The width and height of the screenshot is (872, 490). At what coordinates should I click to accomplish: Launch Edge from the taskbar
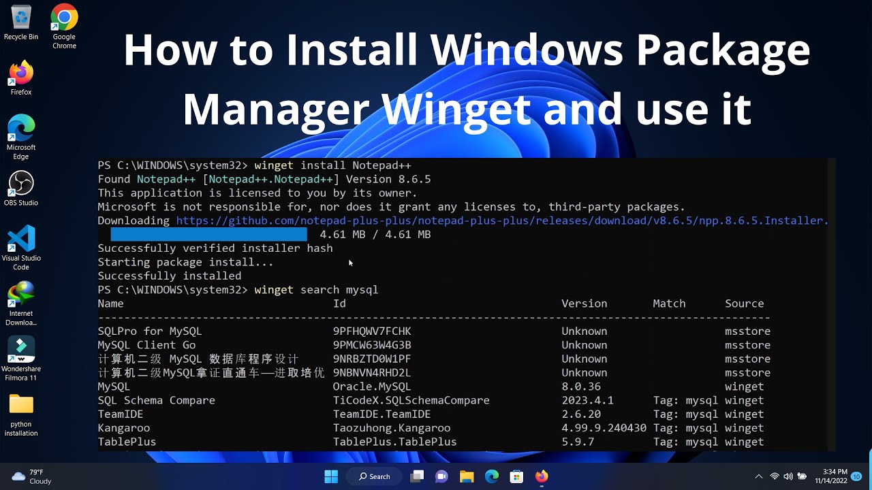(x=492, y=476)
